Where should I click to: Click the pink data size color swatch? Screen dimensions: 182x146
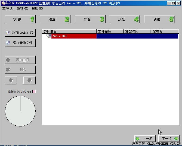tap(34, 92)
